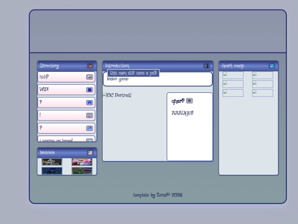298x224 pixels.
Task: Open the "huh?" directory entry
Action: pyautogui.click(x=66, y=77)
